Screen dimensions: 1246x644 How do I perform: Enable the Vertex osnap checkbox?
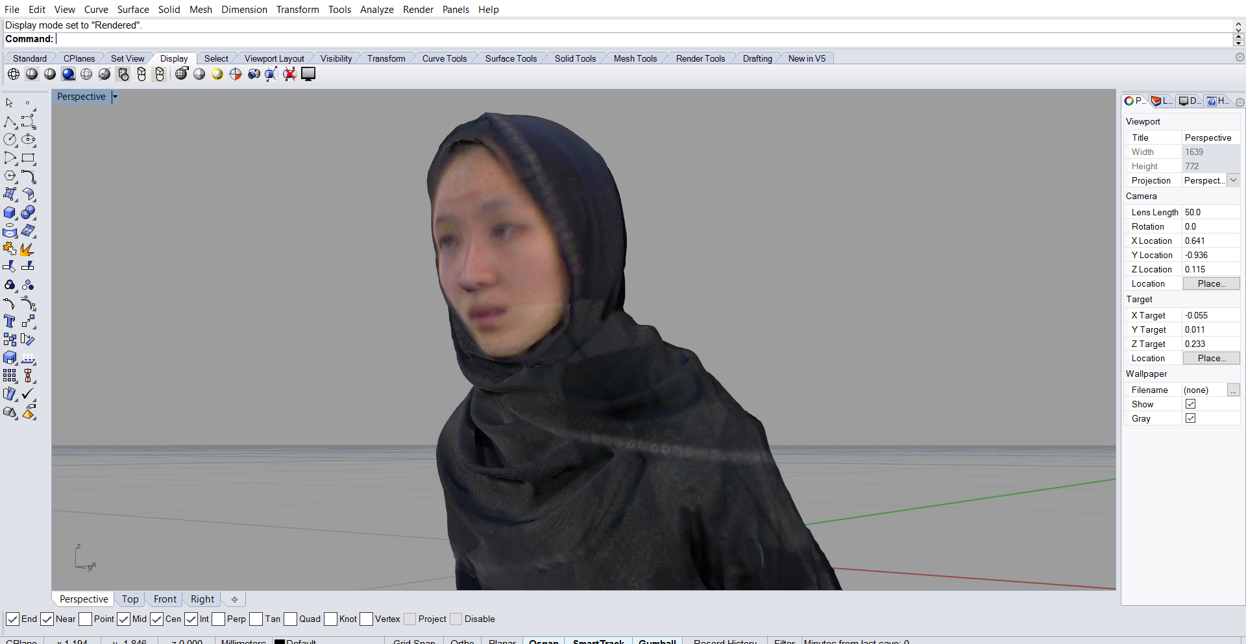(x=366, y=619)
